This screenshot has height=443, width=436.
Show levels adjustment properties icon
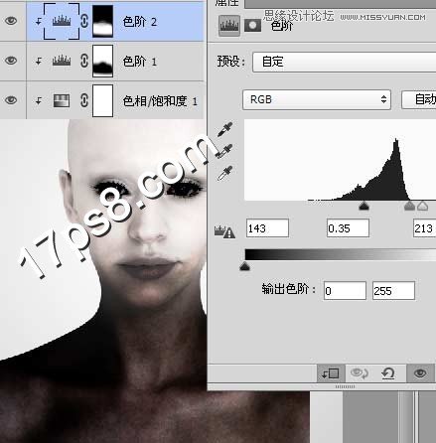[229, 26]
